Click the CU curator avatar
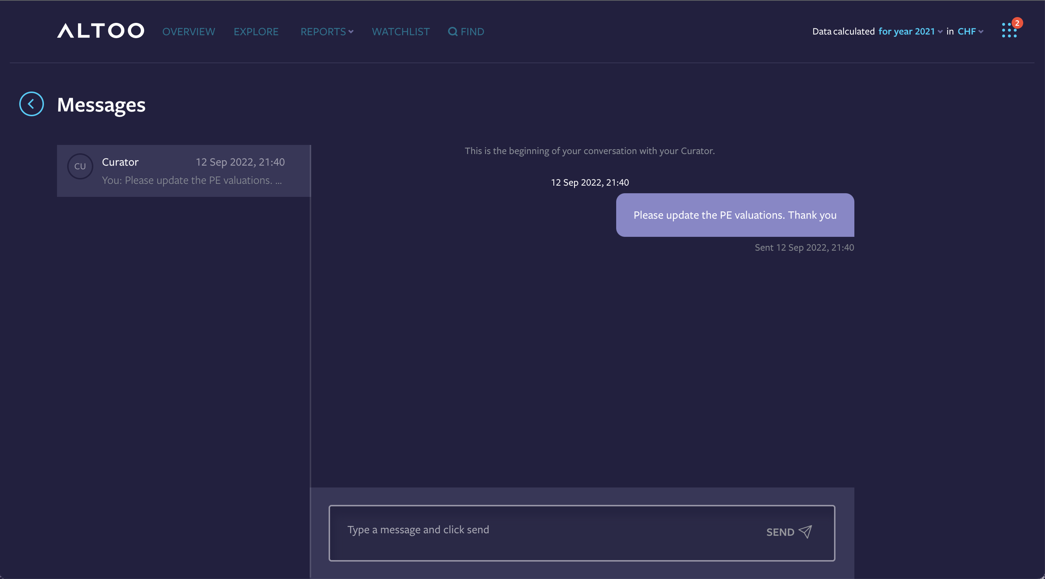The image size is (1045, 579). [80, 166]
